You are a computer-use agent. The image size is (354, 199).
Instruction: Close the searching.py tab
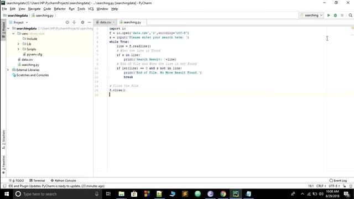pos(143,22)
